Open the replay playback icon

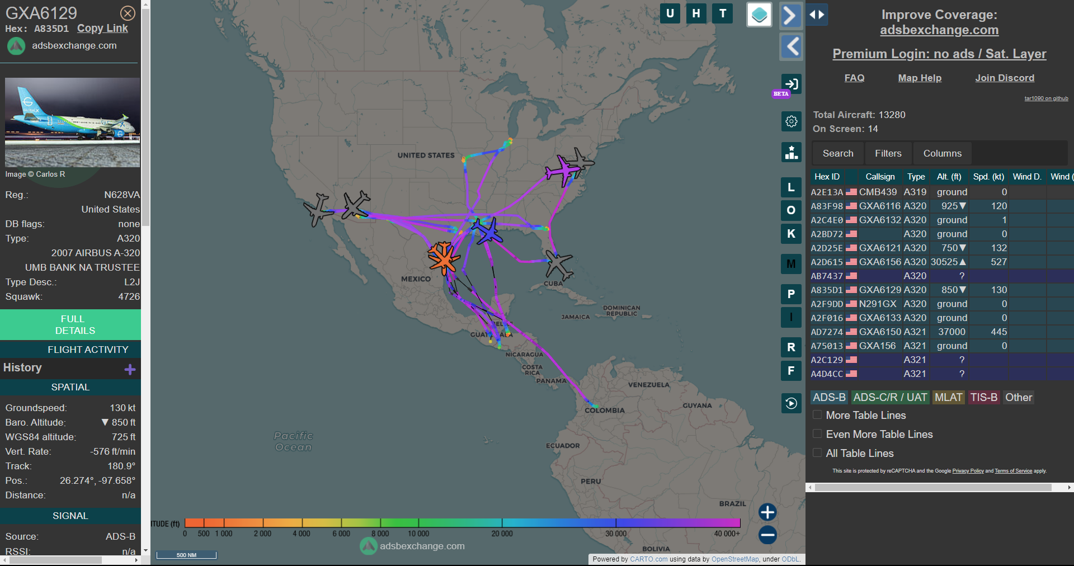791,403
